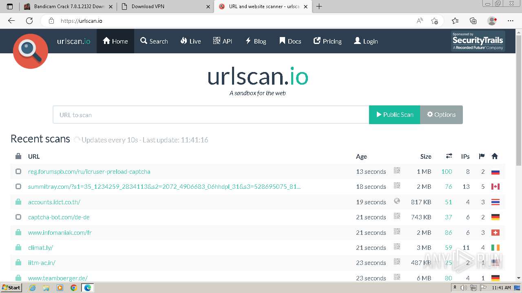Click Russian flag in reg.forumspb.com row
The width and height of the screenshot is (522, 293).
495,172
